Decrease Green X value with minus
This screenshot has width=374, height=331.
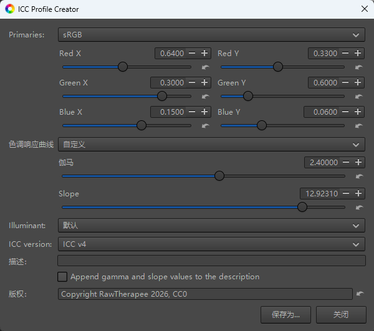(192, 82)
